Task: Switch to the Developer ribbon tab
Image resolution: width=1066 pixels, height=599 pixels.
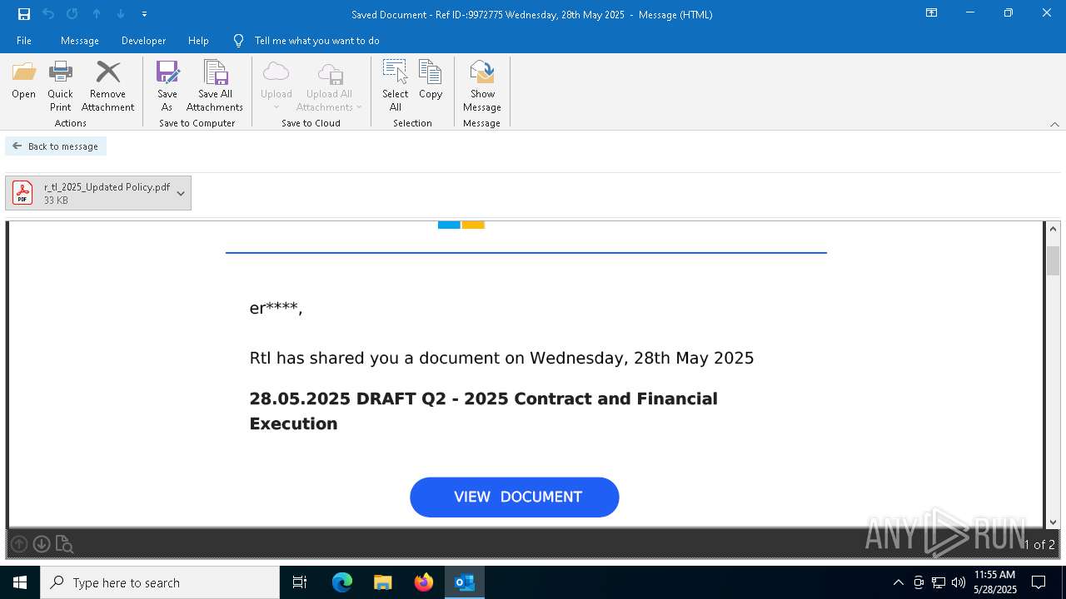Action: coord(143,41)
